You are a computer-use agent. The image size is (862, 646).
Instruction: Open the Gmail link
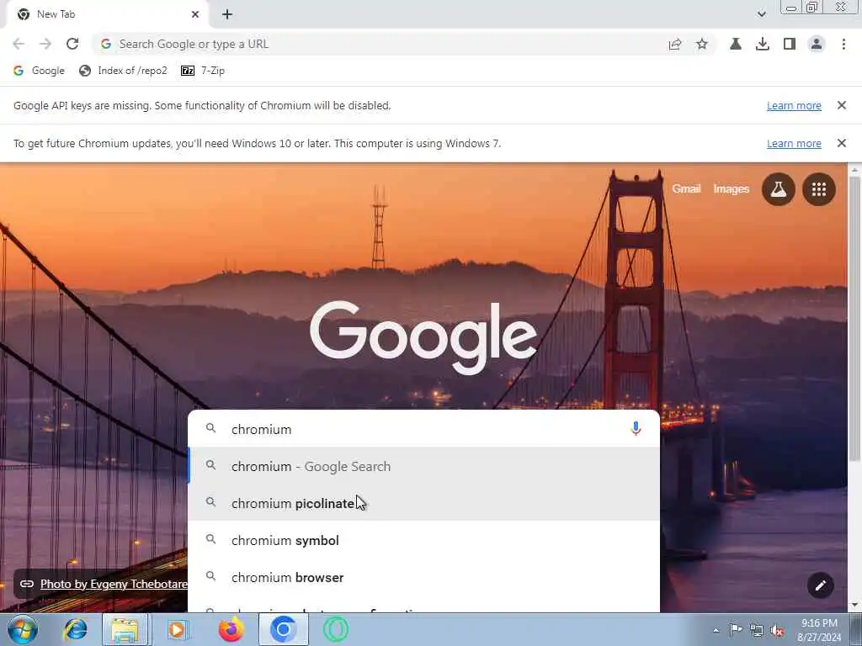[686, 189]
